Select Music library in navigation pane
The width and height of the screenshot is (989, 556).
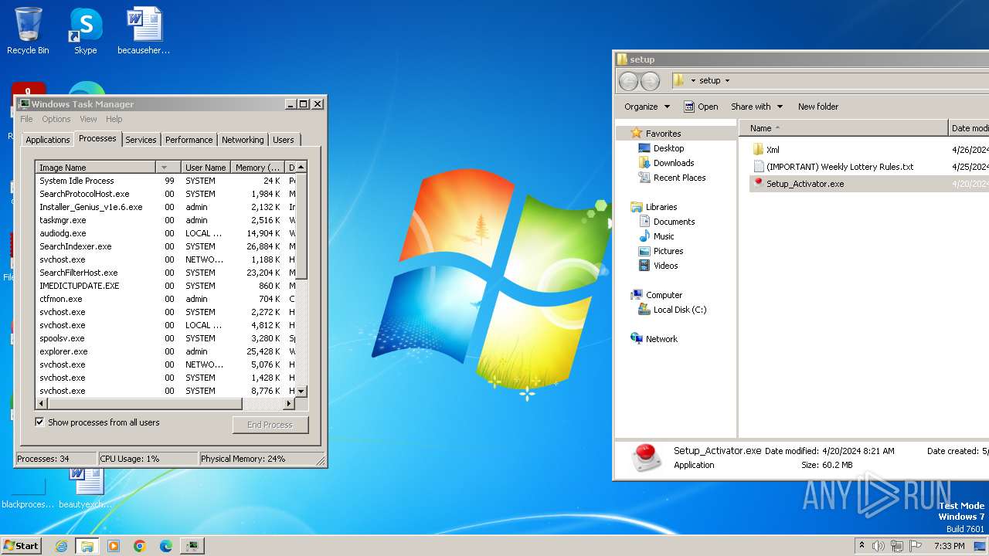(x=664, y=236)
